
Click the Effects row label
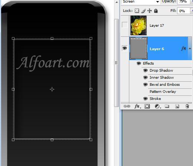click(x=149, y=64)
